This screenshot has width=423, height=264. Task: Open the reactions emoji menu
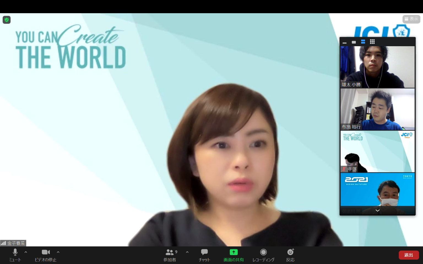point(290,255)
